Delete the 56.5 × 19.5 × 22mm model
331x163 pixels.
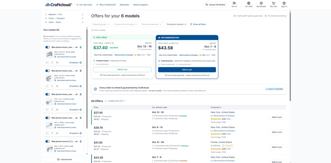coord(81,141)
